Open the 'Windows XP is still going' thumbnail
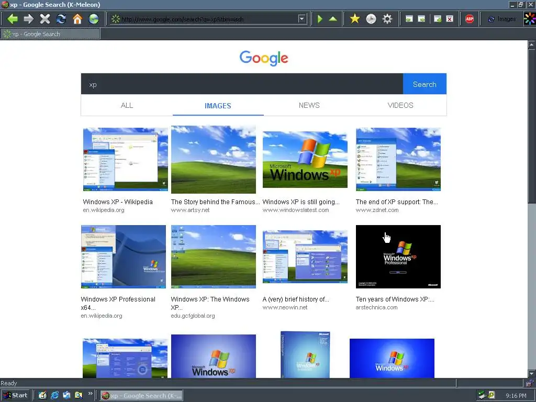Screen dimensions: 536x402 pyautogui.click(x=305, y=159)
